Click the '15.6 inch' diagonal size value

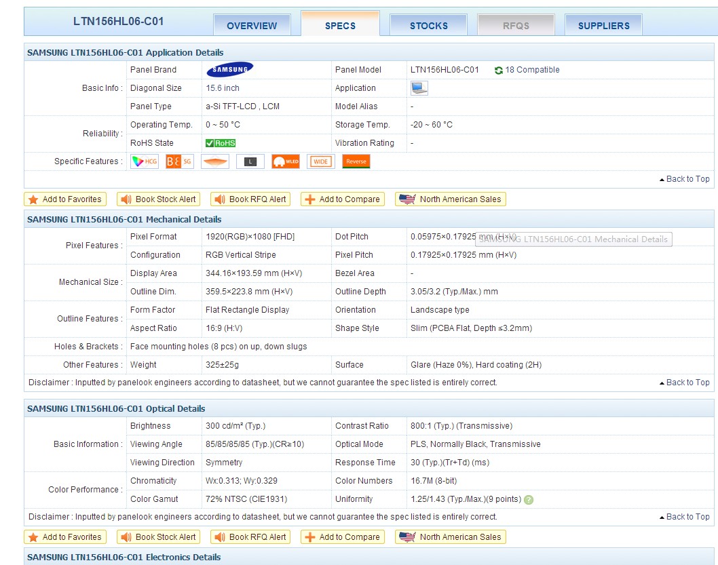223,88
